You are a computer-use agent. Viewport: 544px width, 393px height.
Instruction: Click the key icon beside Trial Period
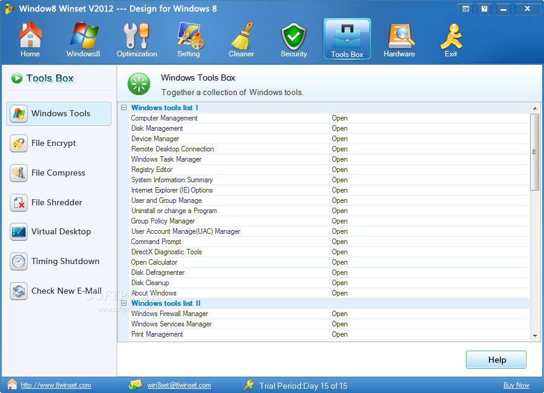tap(249, 385)
